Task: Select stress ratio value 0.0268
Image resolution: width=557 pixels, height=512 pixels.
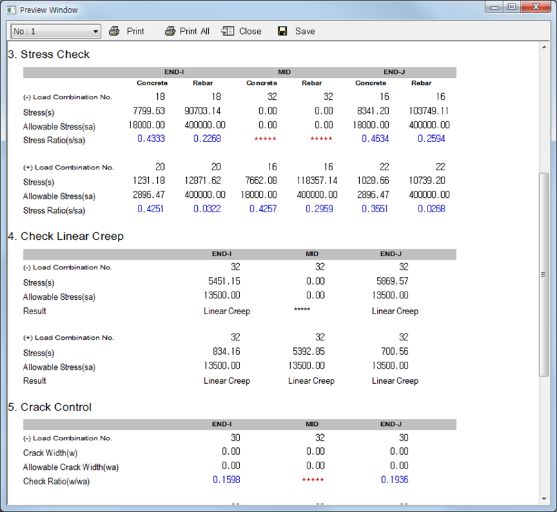Action: pyautogui.click(x=432, y=209)
